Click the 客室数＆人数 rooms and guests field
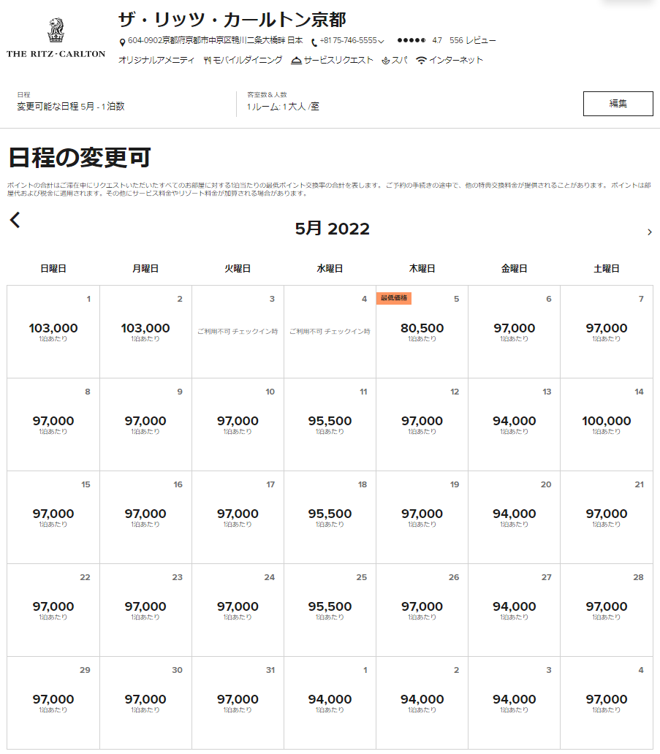The image size is (660, 754). [x=283, y=106]
